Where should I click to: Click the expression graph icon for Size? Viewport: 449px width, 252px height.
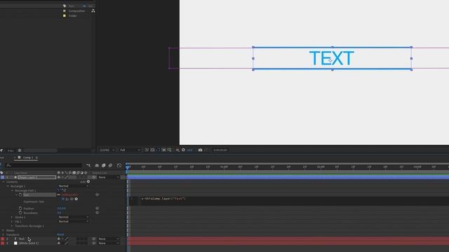coord(67,199)
